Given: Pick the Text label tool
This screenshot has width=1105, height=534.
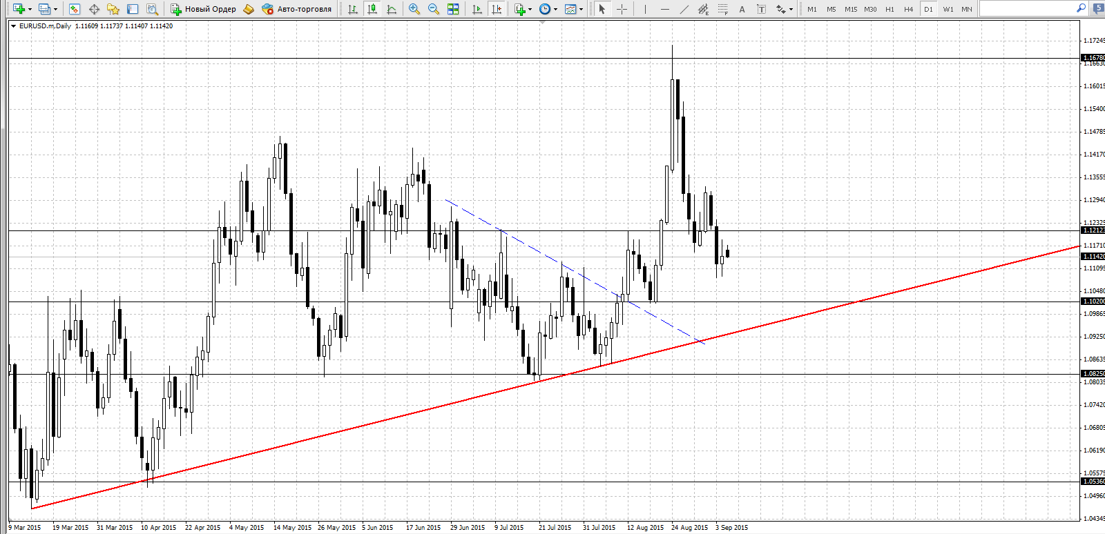Looking at the screenshot, I should click(742, 9).
